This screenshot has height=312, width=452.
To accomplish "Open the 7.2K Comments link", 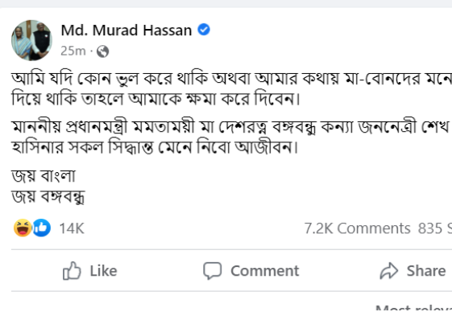I will [x=358, y=228].
